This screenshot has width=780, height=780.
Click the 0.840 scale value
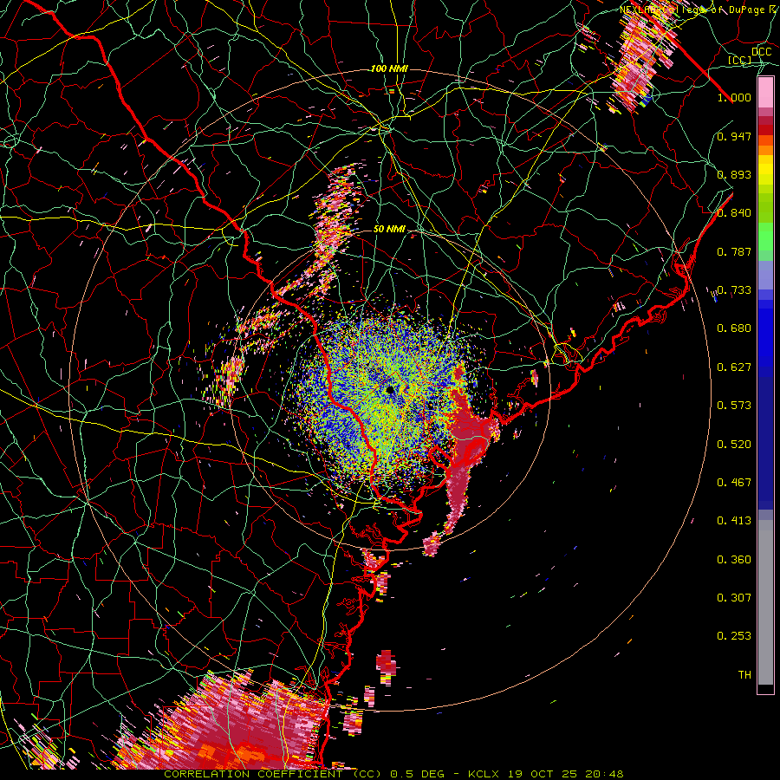point(734,213)
